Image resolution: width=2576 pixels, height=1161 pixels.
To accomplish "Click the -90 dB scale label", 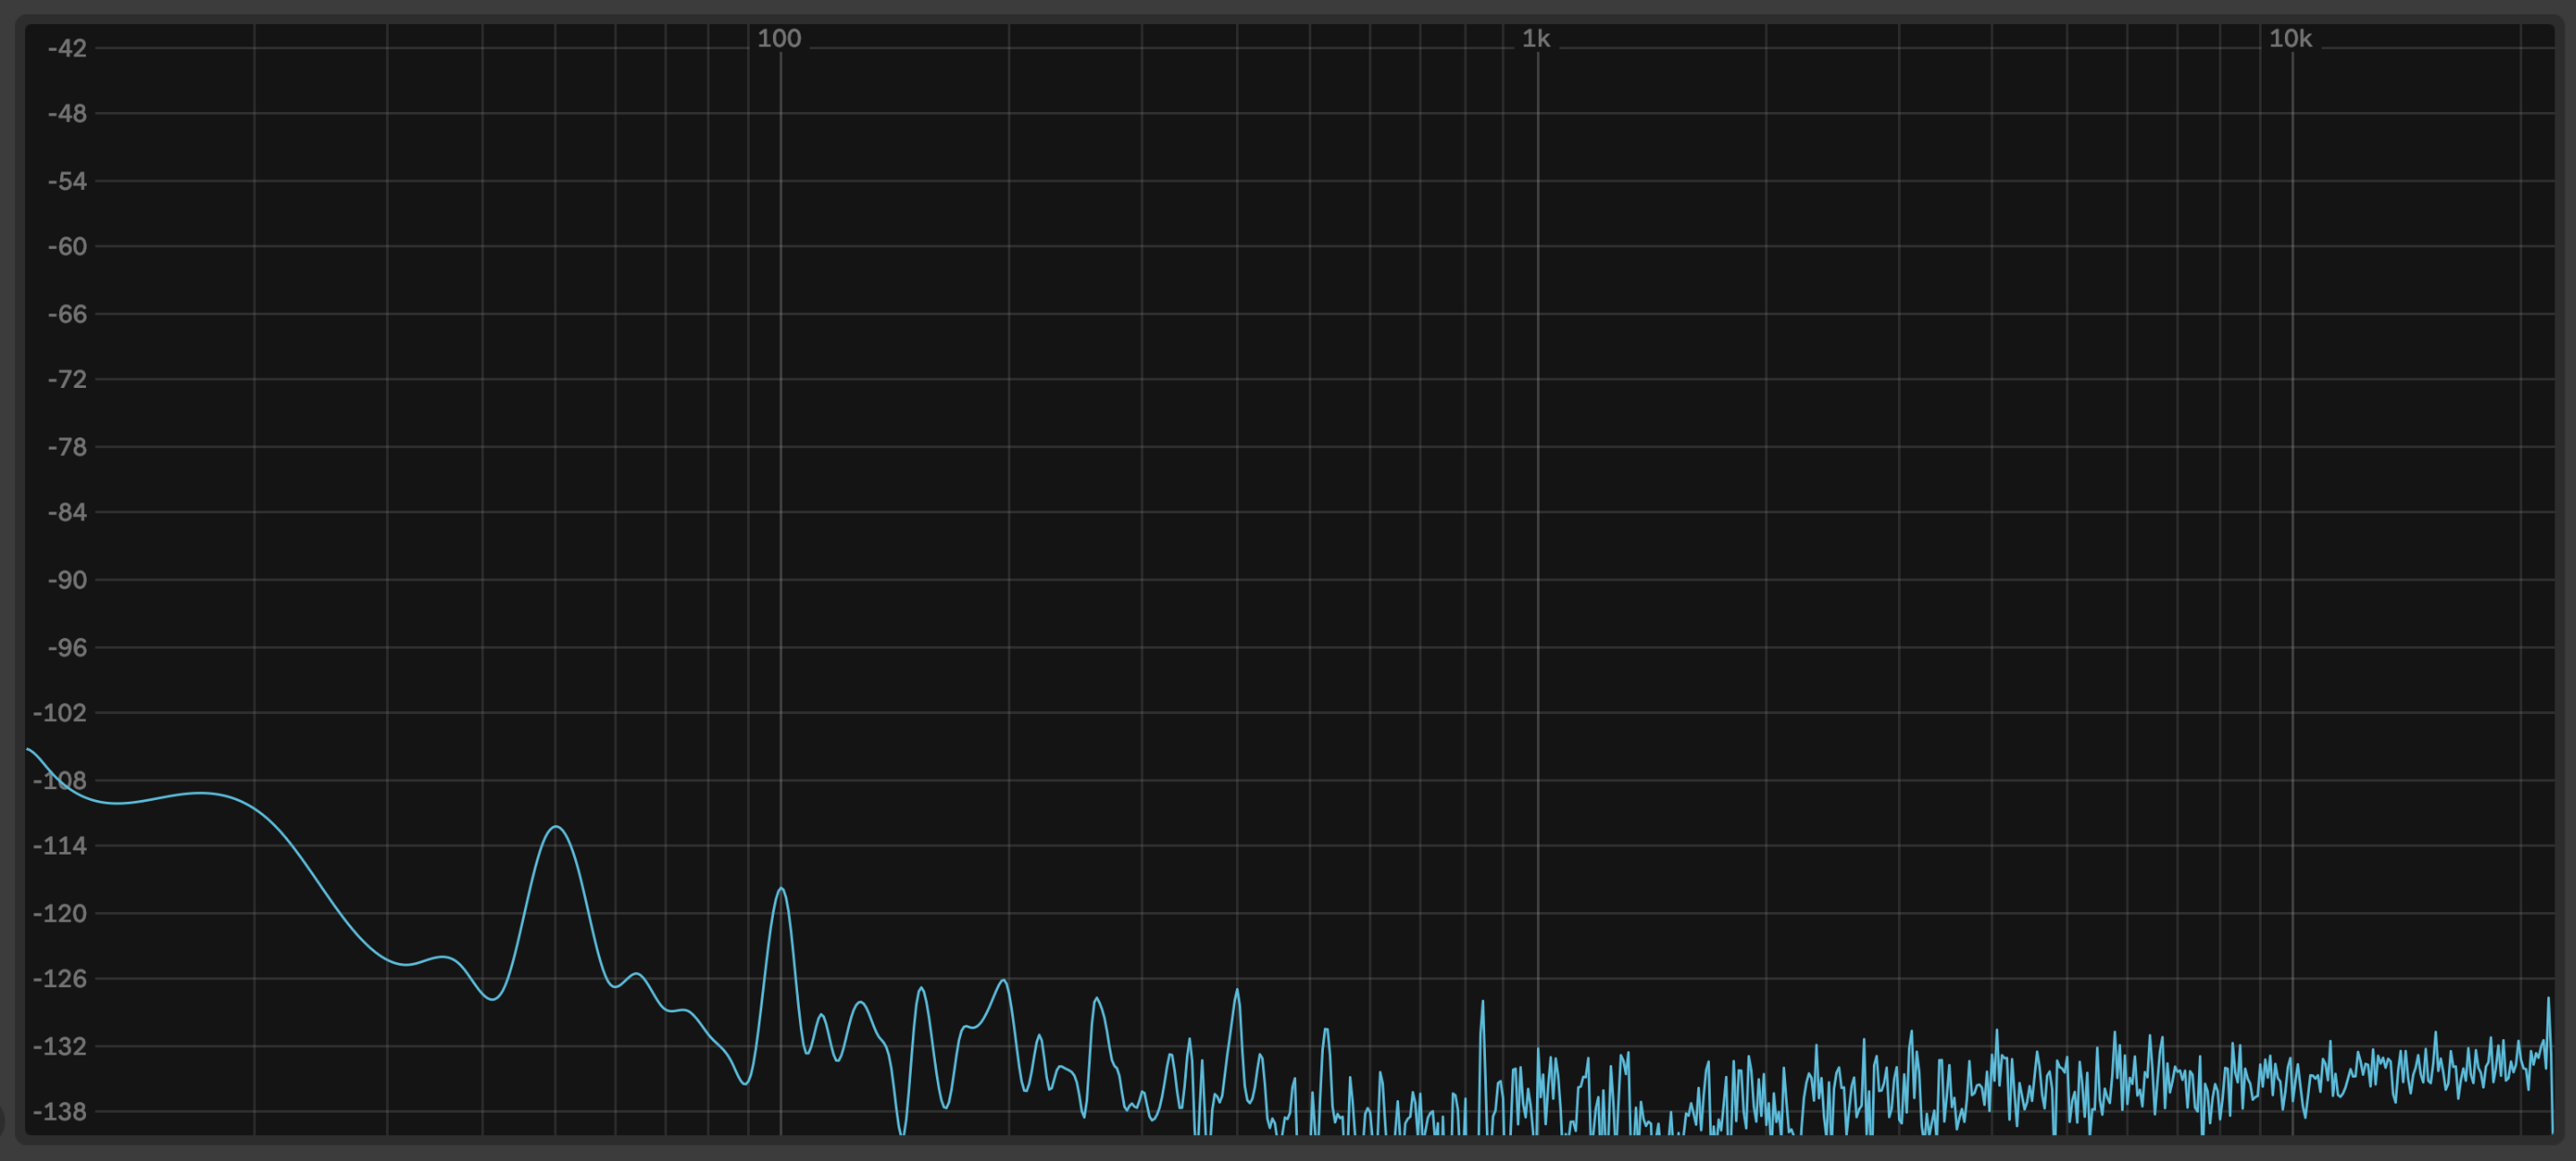I will point(67,580).
